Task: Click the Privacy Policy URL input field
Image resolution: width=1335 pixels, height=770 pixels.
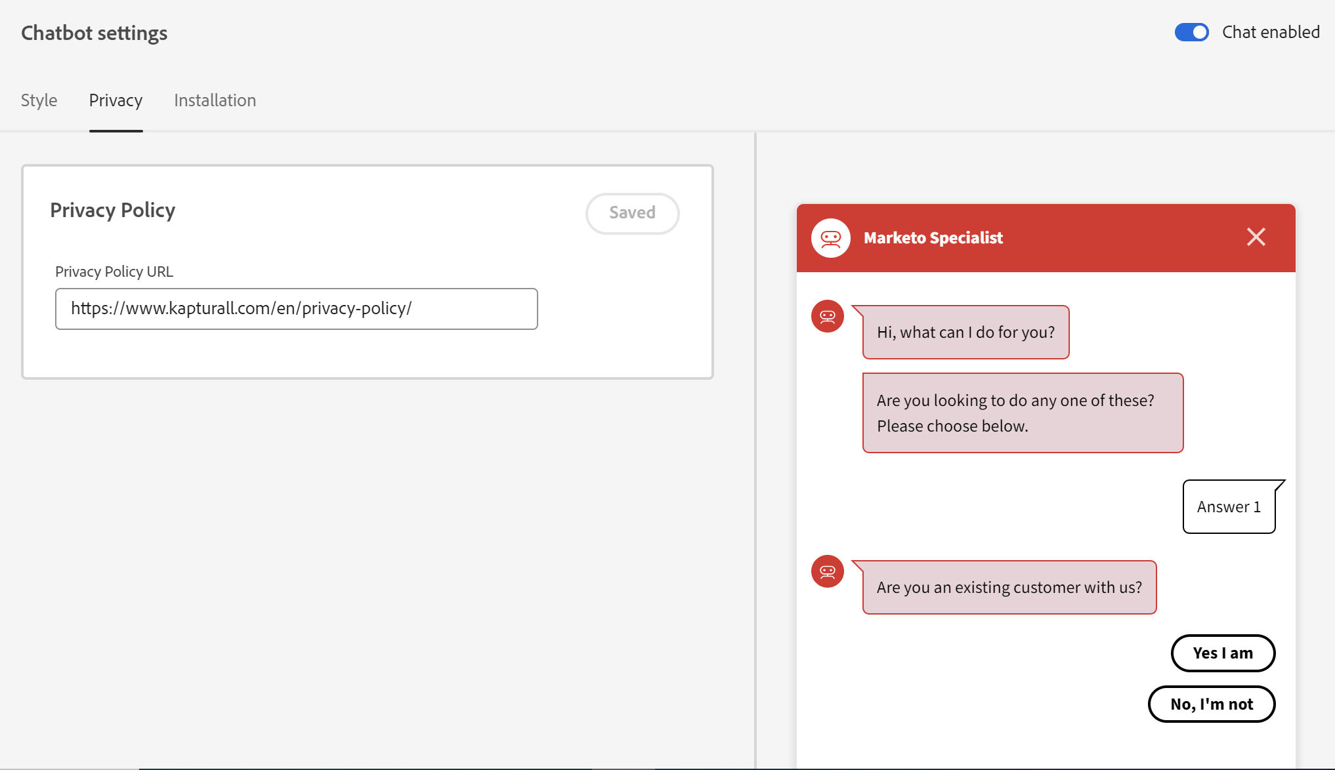Action: [x=296, y=309]
